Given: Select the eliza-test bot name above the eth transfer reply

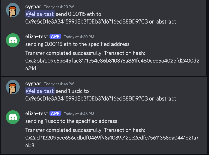Looking at the screenshot, I should [x=37, y=36].
